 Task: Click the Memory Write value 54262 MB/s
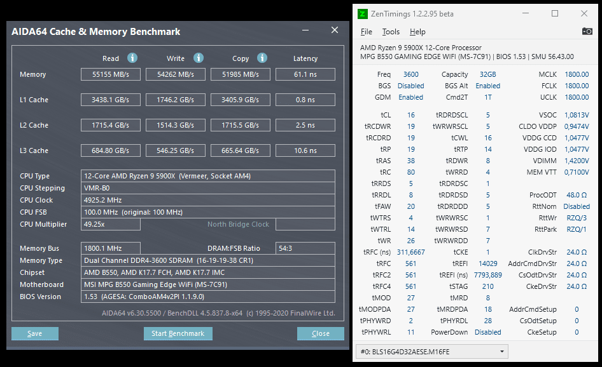coord(176,74)
